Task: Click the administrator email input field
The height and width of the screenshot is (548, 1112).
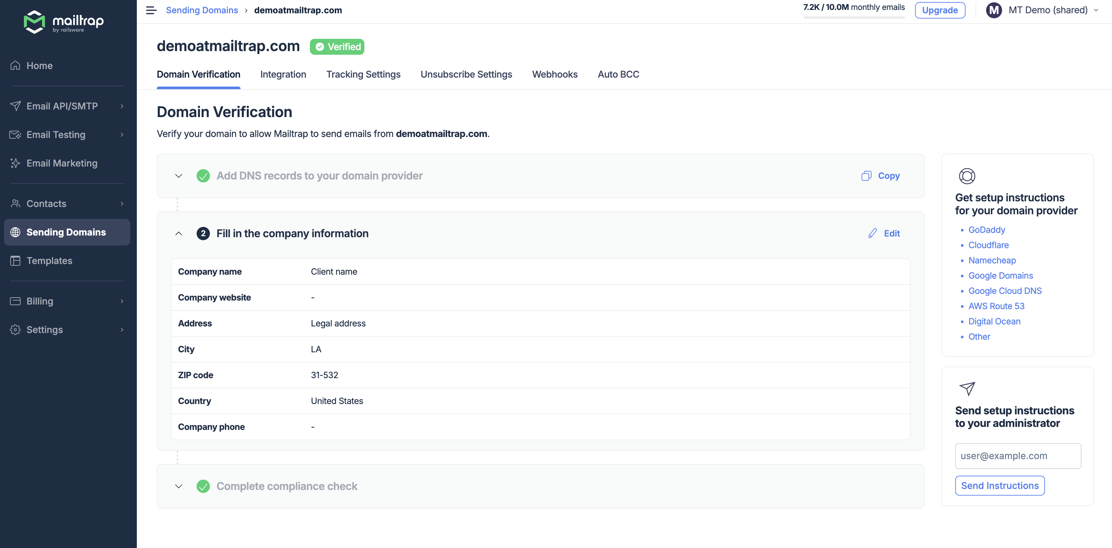Action: pyautogui.click(x=1017, y=456)
